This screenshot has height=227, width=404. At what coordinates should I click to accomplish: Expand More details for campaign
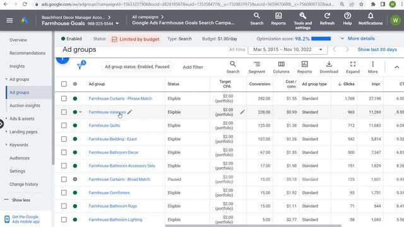358,38
